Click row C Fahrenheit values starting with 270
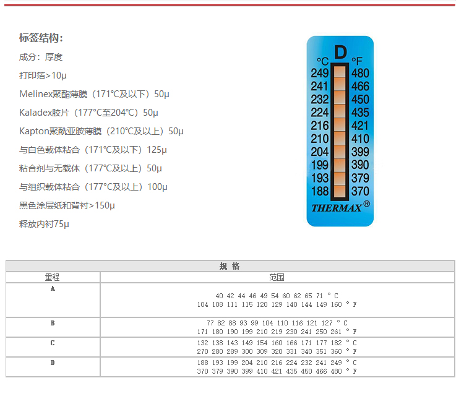Screen dimensions: 464x404 [x=277, y=351]
